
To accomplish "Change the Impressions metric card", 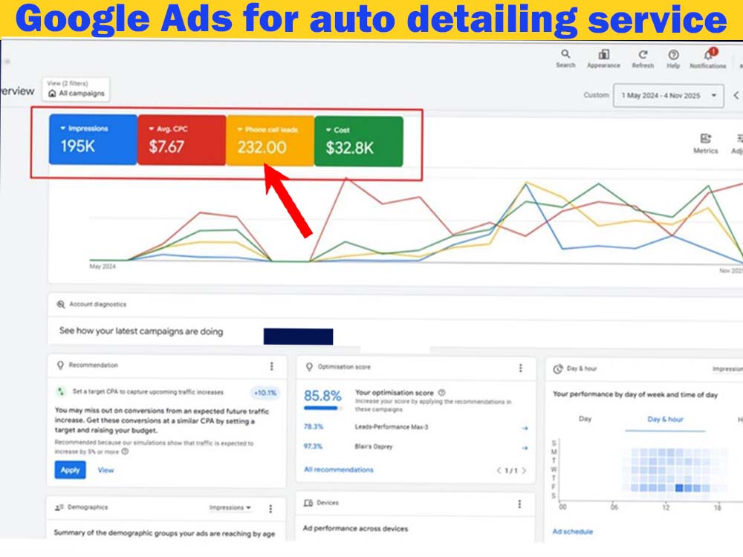I will 93,140.
